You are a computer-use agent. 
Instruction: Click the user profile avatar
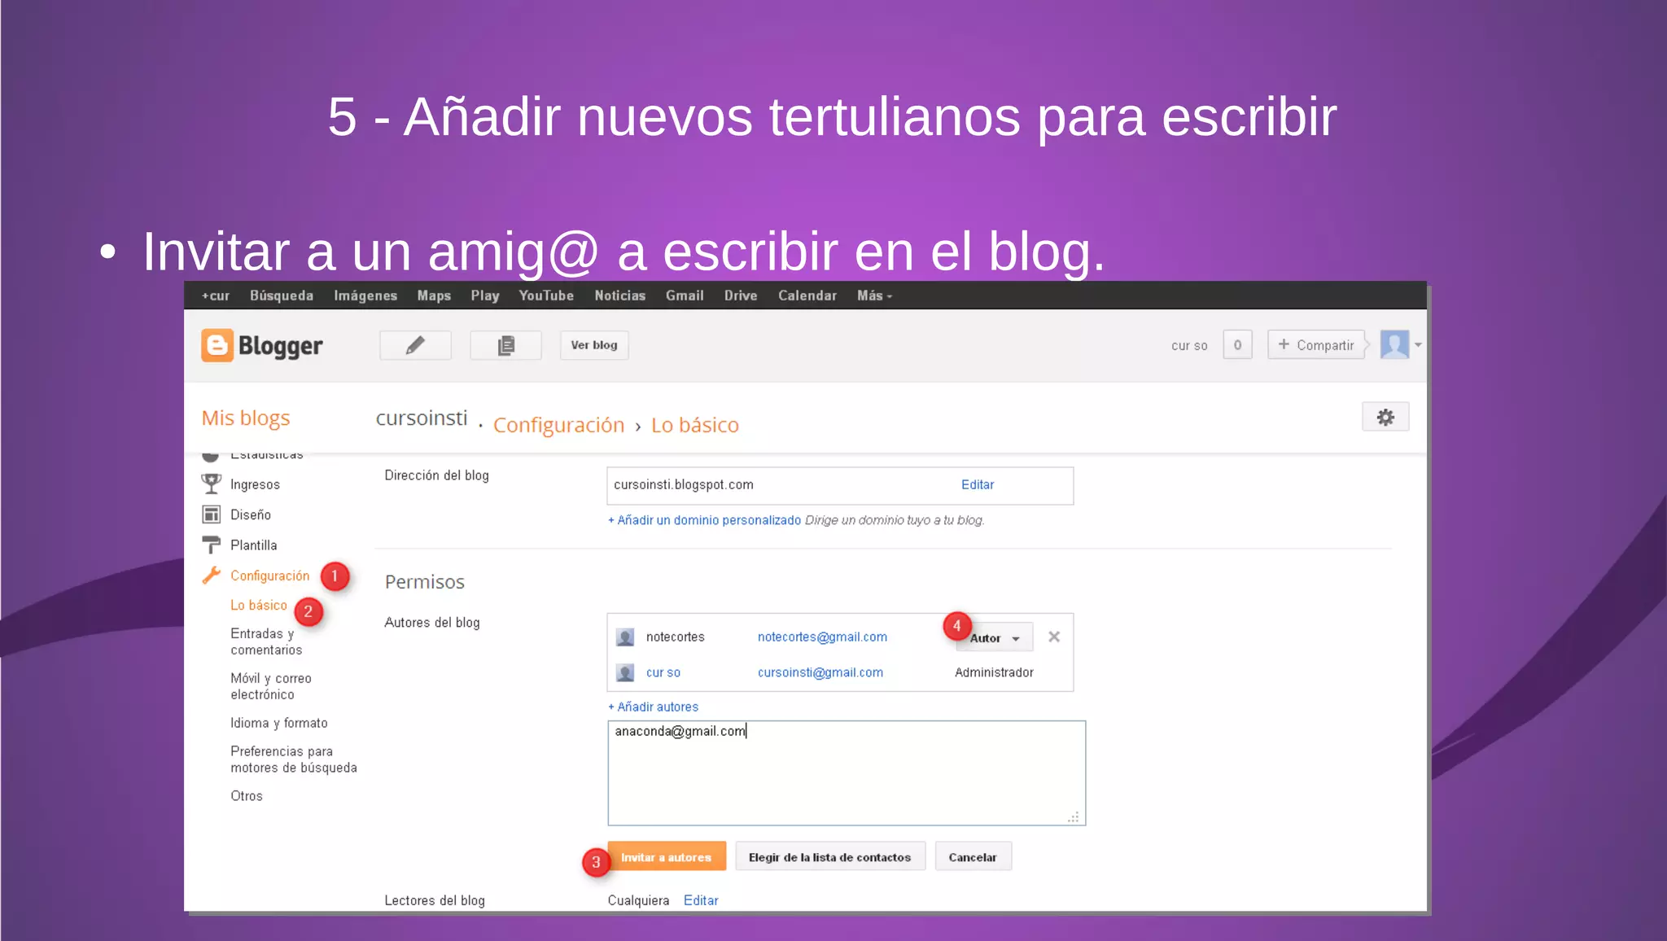coord(1394,344)
